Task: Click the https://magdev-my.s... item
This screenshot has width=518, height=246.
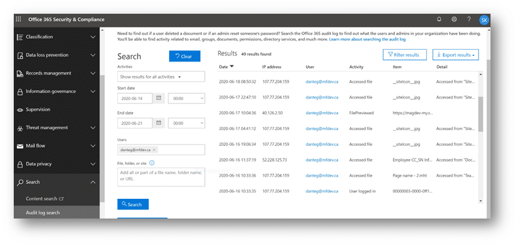Action: pos(413,113)
